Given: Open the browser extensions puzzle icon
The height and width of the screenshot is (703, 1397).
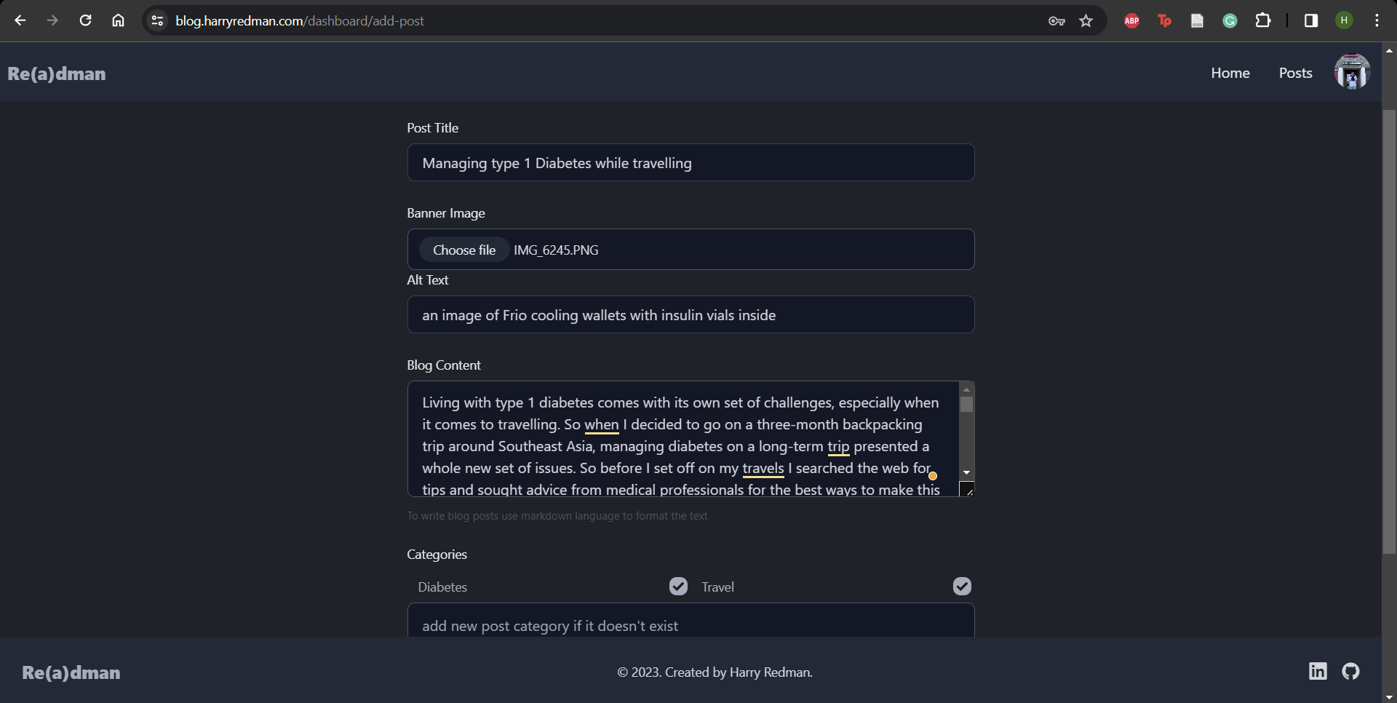Looking at the screenshot, I should tap(1264, 20).
